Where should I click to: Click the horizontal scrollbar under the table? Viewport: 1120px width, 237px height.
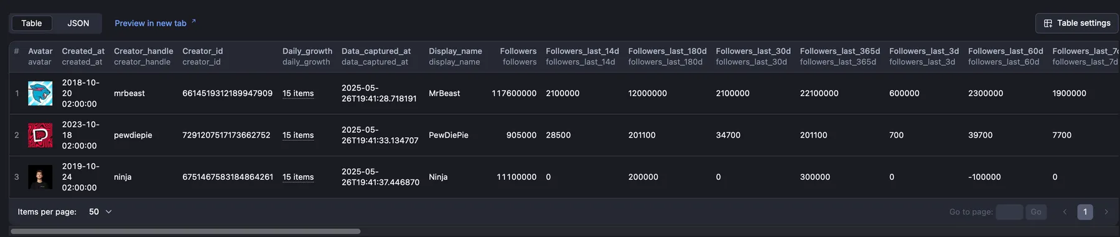pyautogui.click(x=185, y=231)
